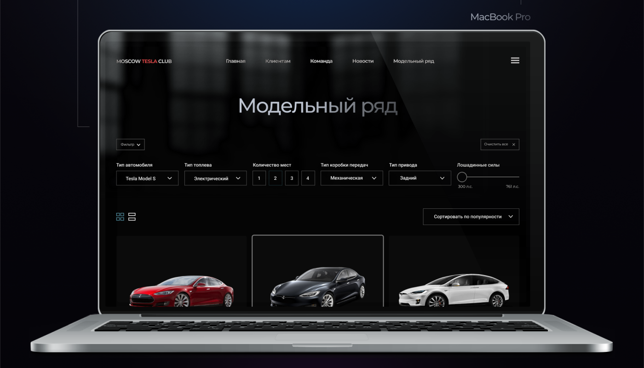Open the hamburger menu icon
The height and width of the screenshot is (368, 644).
tap(515, 61)
